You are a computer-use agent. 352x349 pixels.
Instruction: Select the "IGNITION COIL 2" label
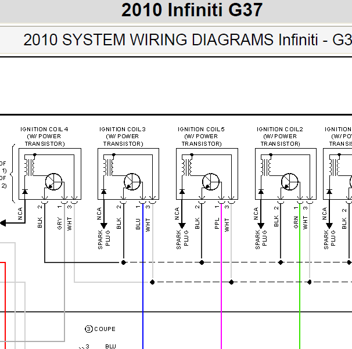[280, 129]
